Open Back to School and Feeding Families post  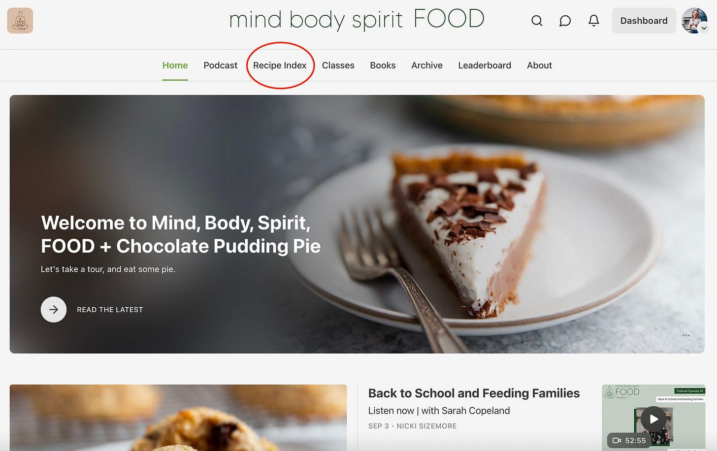tap(474, 393)
